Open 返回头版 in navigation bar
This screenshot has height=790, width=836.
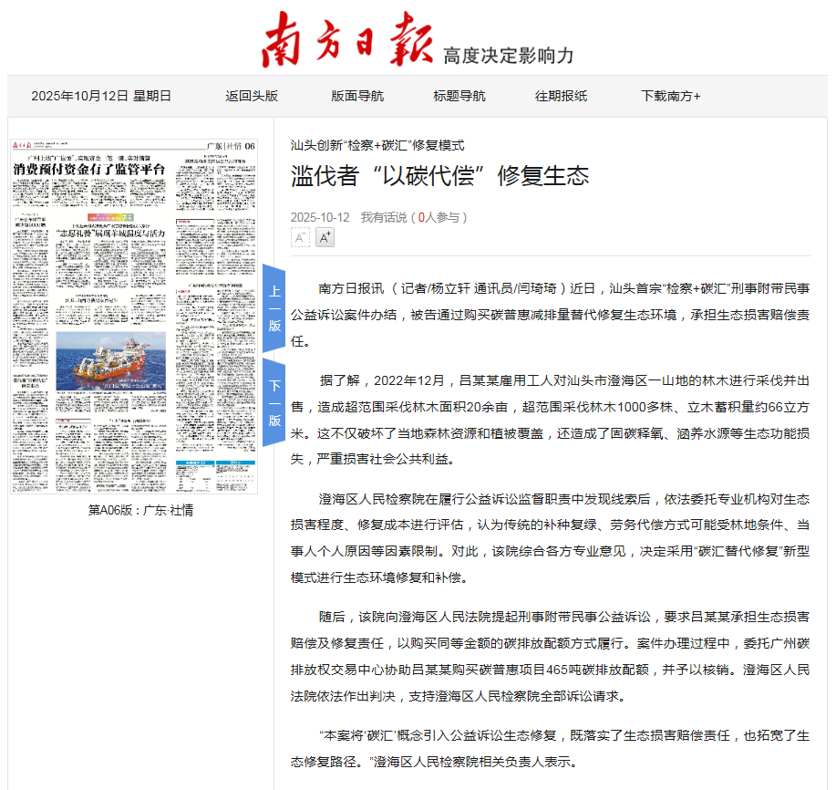252,96
